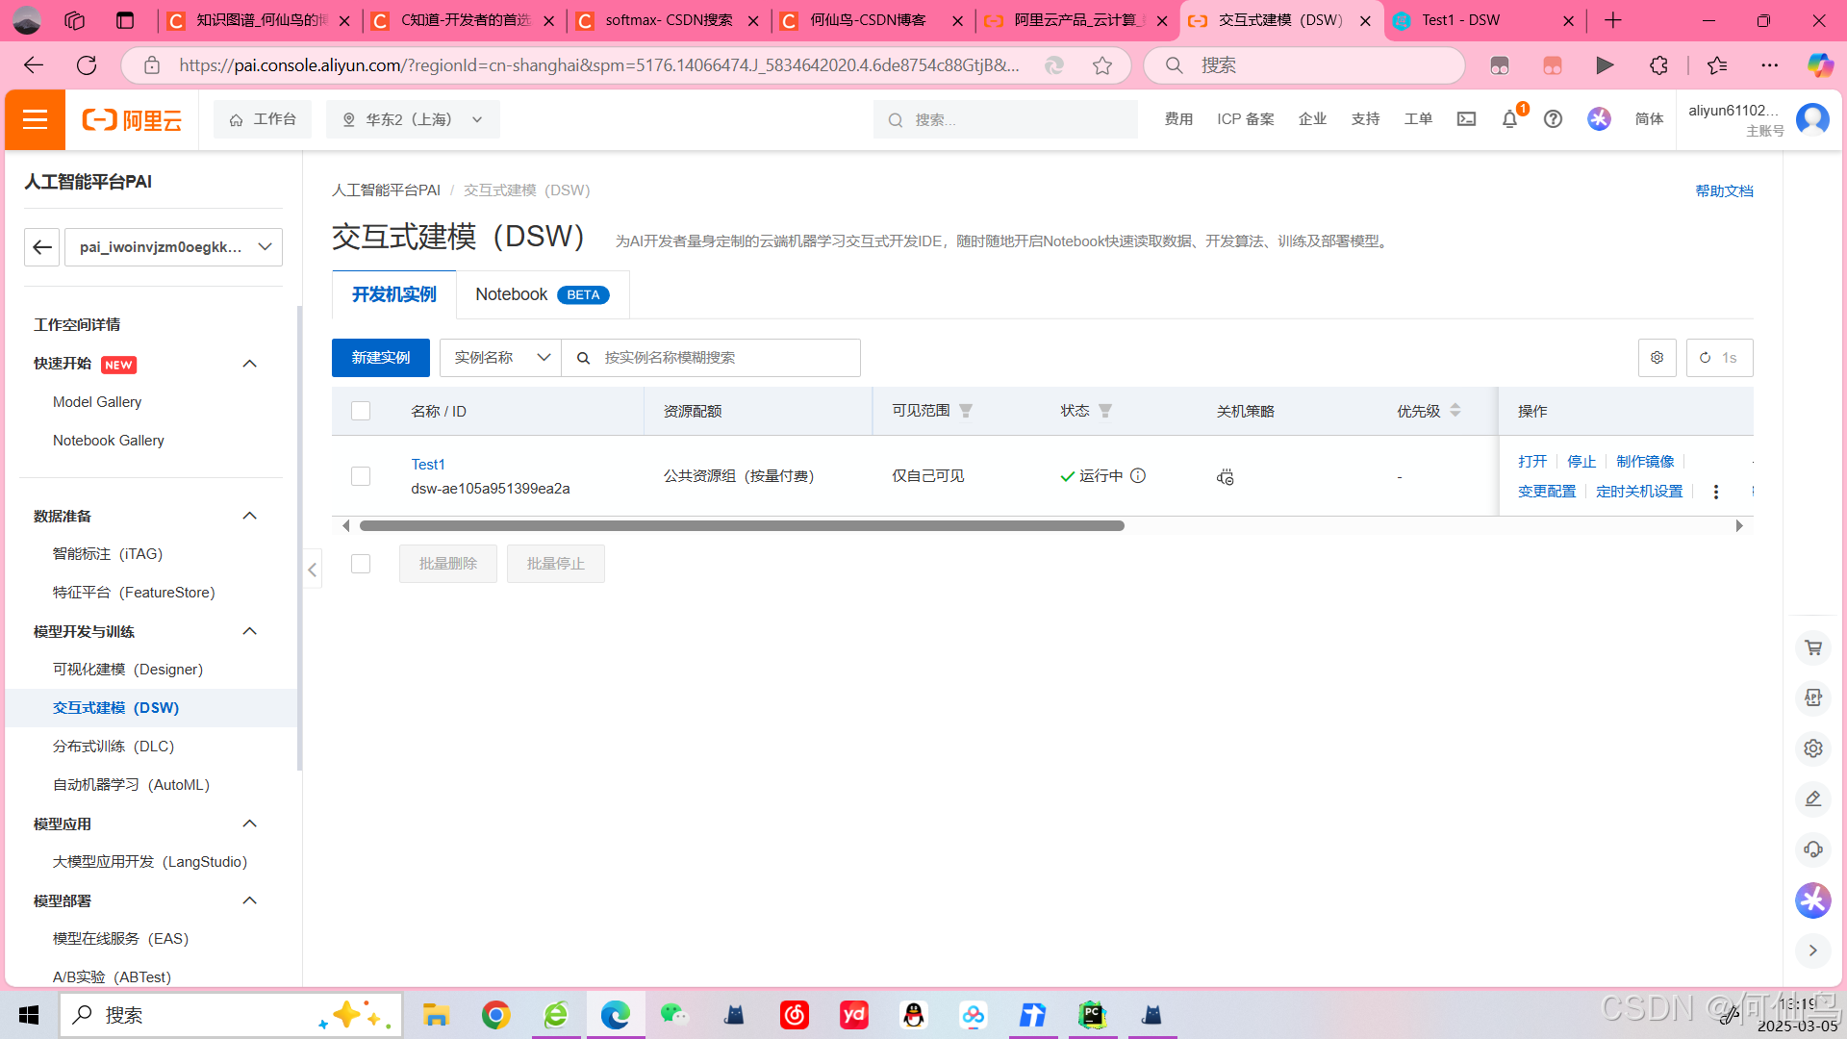The image size is (1847, 1039).
Task: Click the horizontal table scrollbar
Action: (741, 526)
